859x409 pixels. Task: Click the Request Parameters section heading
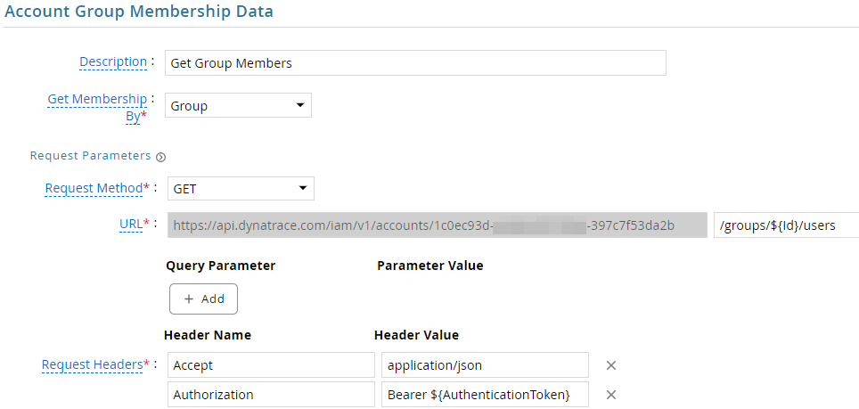tap(90, 156)
